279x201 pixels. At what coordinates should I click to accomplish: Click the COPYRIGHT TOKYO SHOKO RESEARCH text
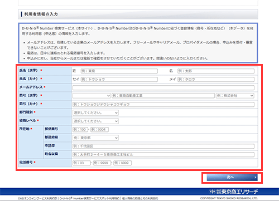229,198
